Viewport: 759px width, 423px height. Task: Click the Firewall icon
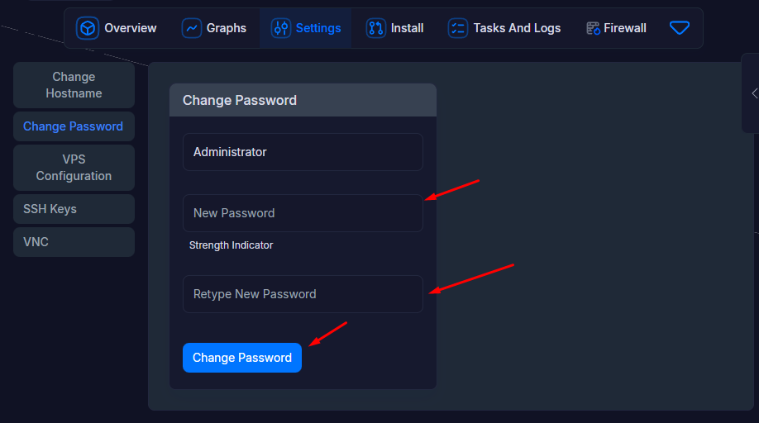[x=593, y=28]
